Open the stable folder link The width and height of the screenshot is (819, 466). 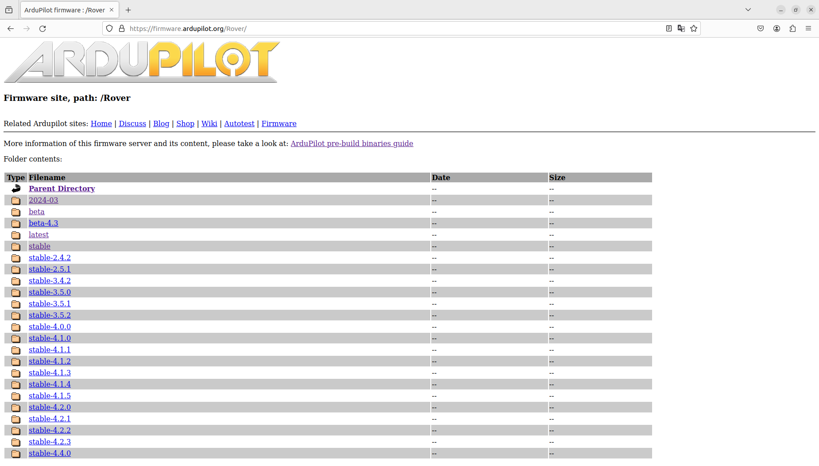(x=39, y=246)
